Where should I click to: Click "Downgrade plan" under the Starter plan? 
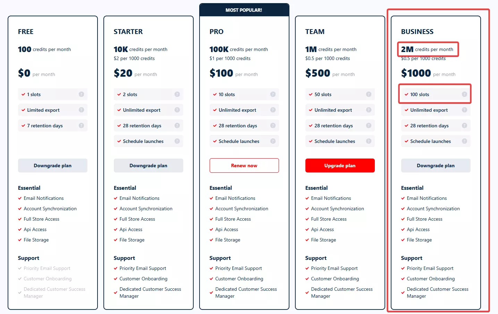[148, 166]
